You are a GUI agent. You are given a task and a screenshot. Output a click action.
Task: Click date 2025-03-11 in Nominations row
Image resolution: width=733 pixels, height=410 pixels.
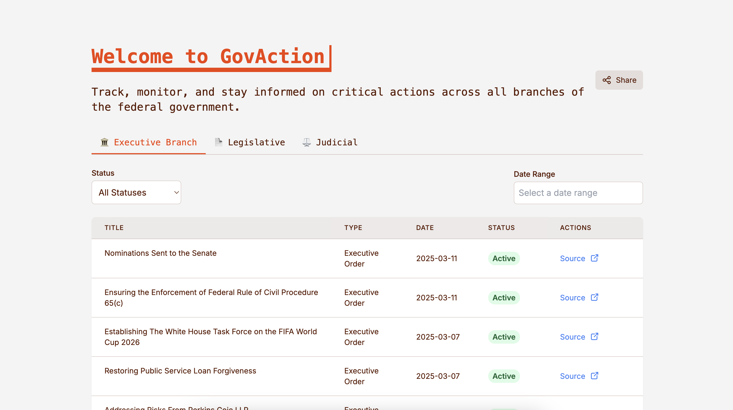437,258
